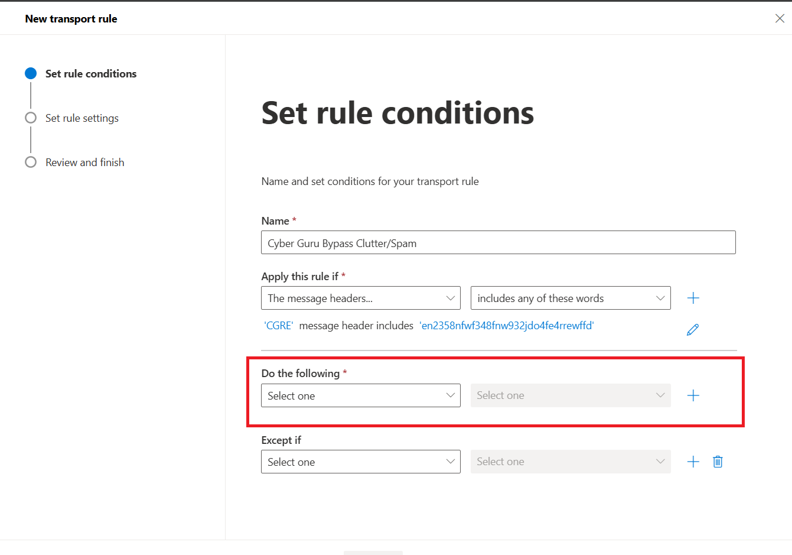Open the 'en2358nfwf348fnw932jdo4fe4rrewffd' value link
The width and height of the screenshot is (792, 555).
point(507,325)
